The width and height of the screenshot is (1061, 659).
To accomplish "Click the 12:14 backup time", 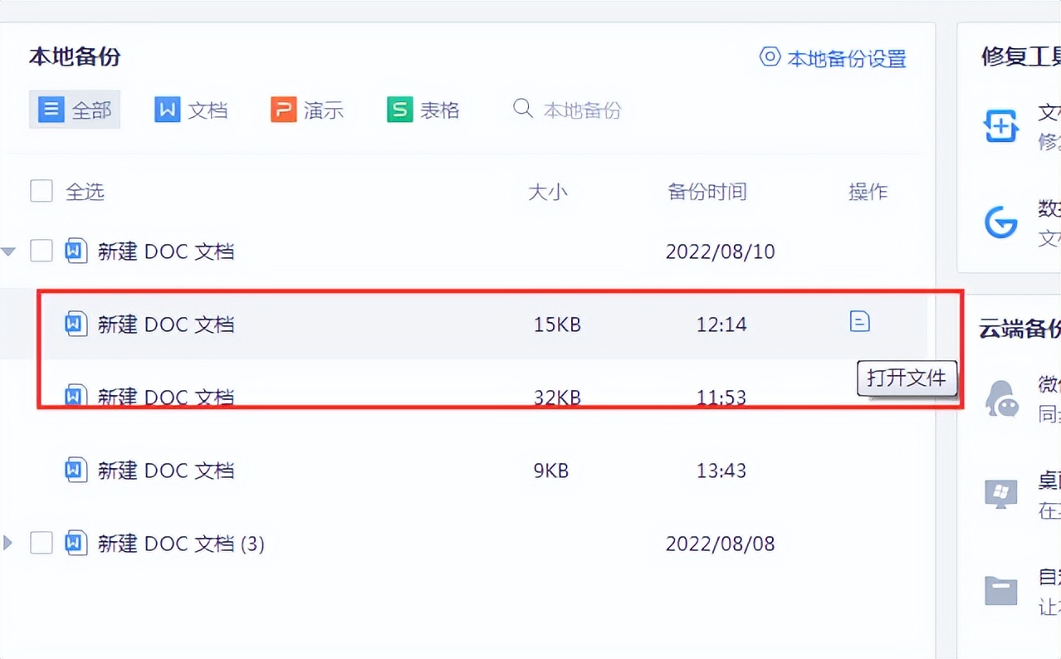I will [721, 325].
